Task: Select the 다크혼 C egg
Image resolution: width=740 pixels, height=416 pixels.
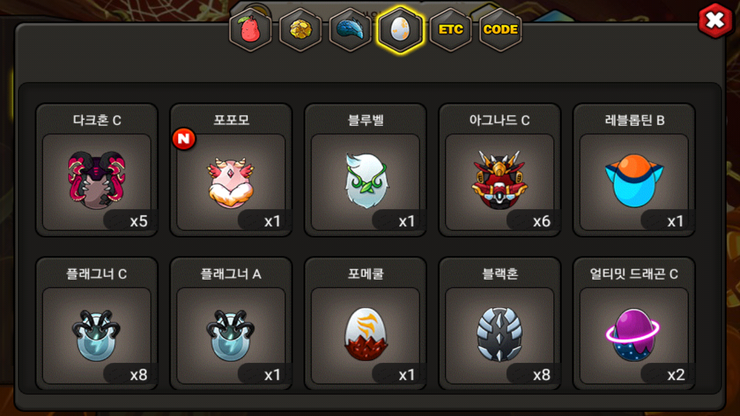Action: (x=97, y=170)
